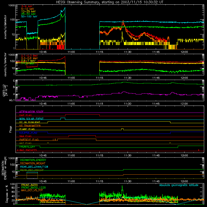
Task: Select the BAD_PACKETS flag label
Action: (x=28, y=150)
